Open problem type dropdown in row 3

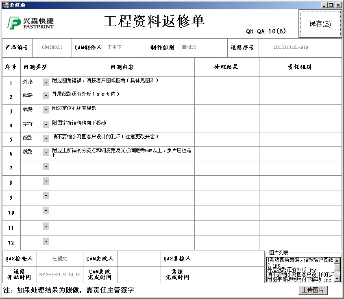pyautogui.click(x=46, y=110)
